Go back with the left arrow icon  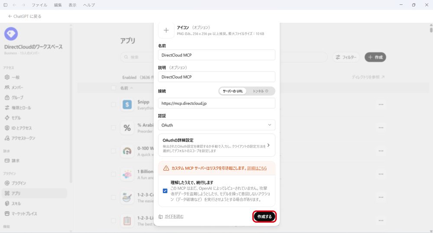point(14,5)
